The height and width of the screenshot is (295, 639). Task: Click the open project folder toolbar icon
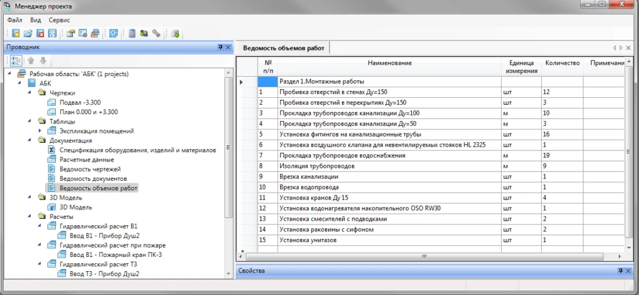[28, 33]
